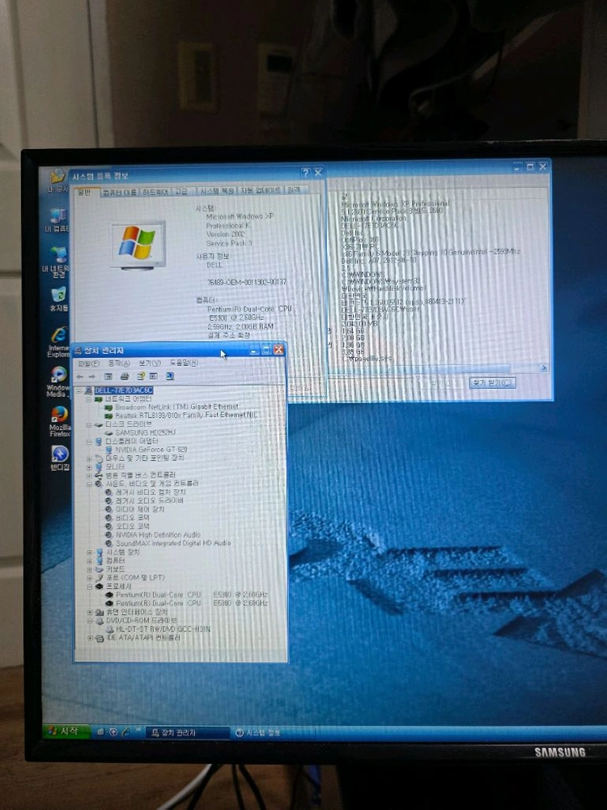The height and width of the screenshot is (810, 607).
Task: Click the 디스크 드라이브 category icon
Action: point(99,424)
